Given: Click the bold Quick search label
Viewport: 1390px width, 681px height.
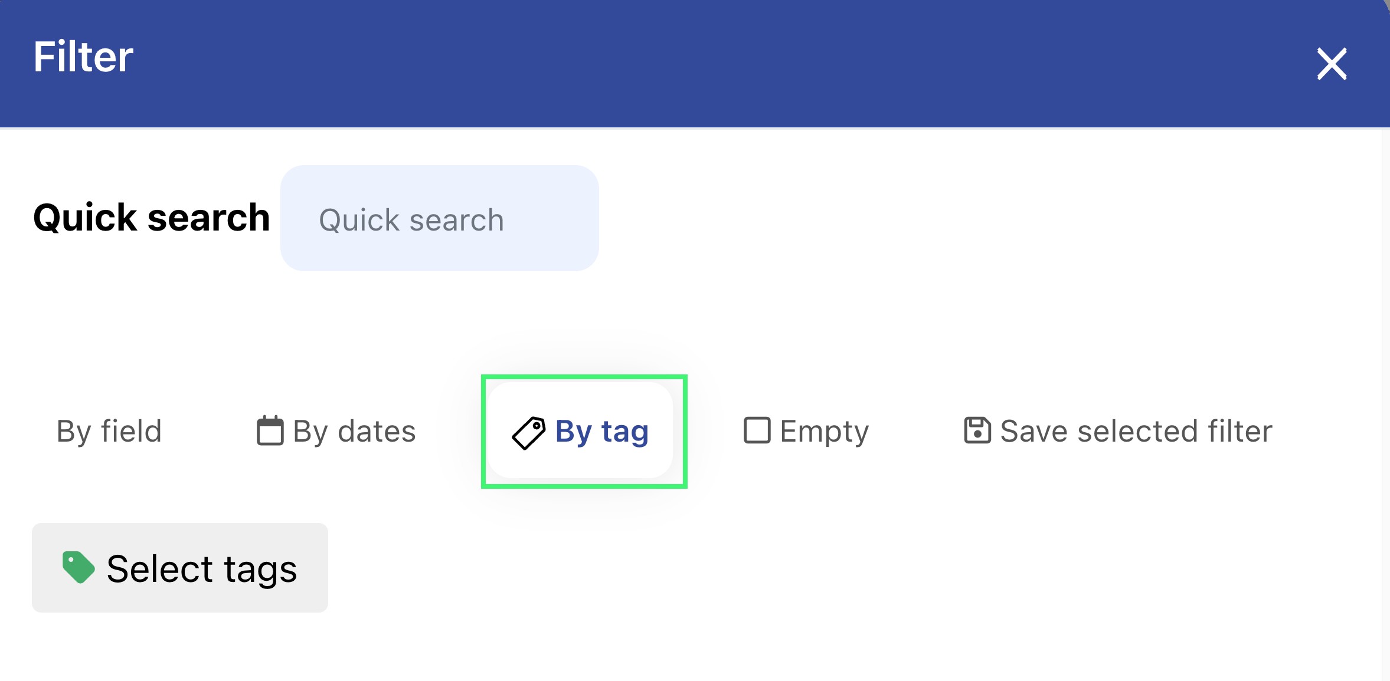Looking at the screenshot, I should click(x=152, y=218).
